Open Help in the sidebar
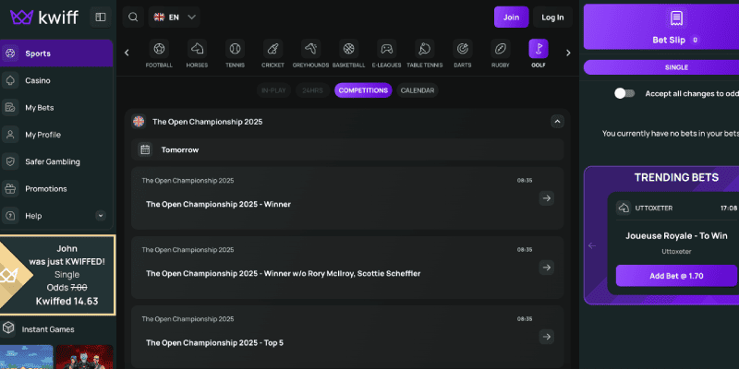The image size is (739, 369). click(x=56, y=216)
